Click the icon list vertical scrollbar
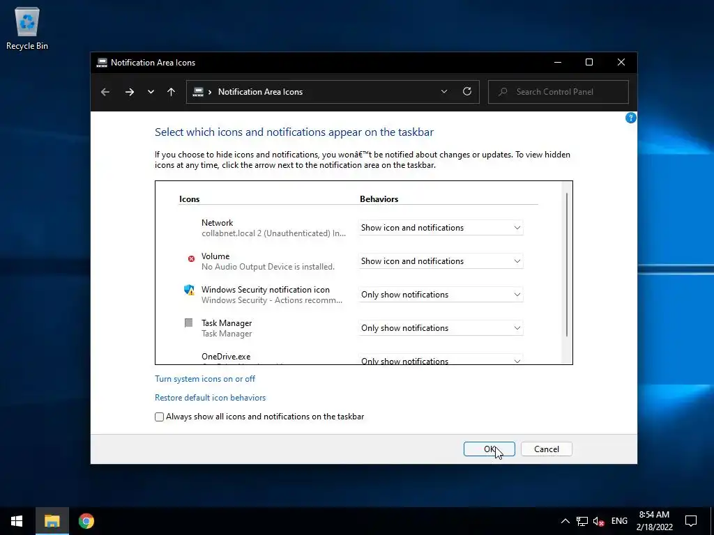The height and width of the screenshot is (535, 714). click(x=567, y=265)
